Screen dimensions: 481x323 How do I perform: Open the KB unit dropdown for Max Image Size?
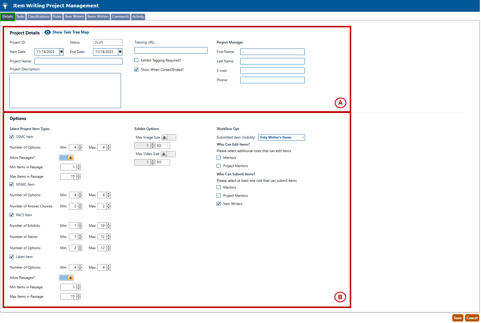[x=168, y=146]
